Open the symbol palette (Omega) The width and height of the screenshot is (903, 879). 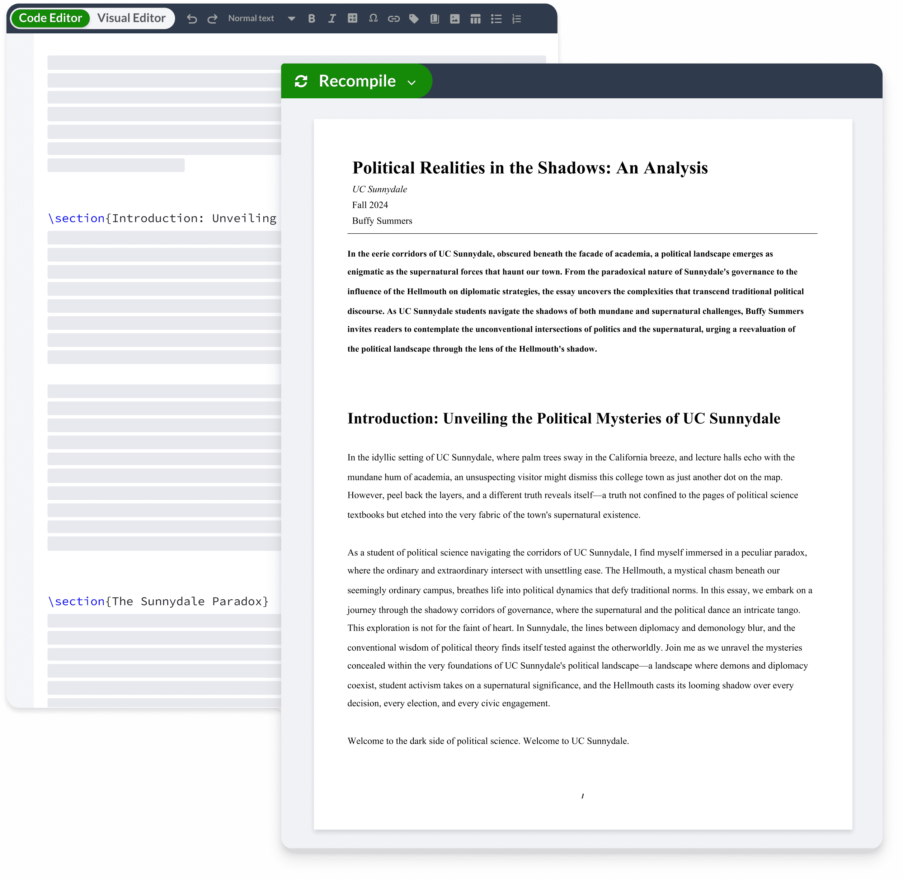click(372, 18)
